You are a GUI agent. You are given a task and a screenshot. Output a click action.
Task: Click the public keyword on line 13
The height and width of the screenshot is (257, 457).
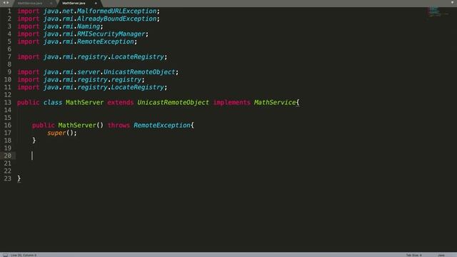[x=29, y=103]
